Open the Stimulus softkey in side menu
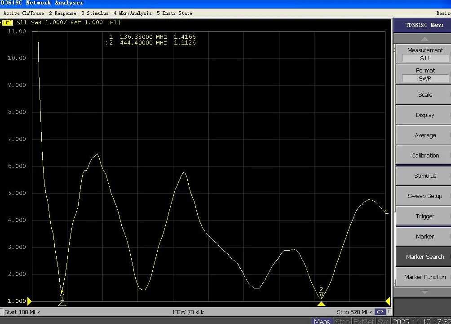Screen dimensions: 451x324 click(x=424, y=175)
